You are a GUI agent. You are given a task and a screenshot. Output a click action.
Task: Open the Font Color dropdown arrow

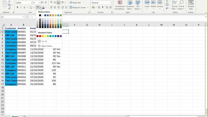[x=46, y=7]
